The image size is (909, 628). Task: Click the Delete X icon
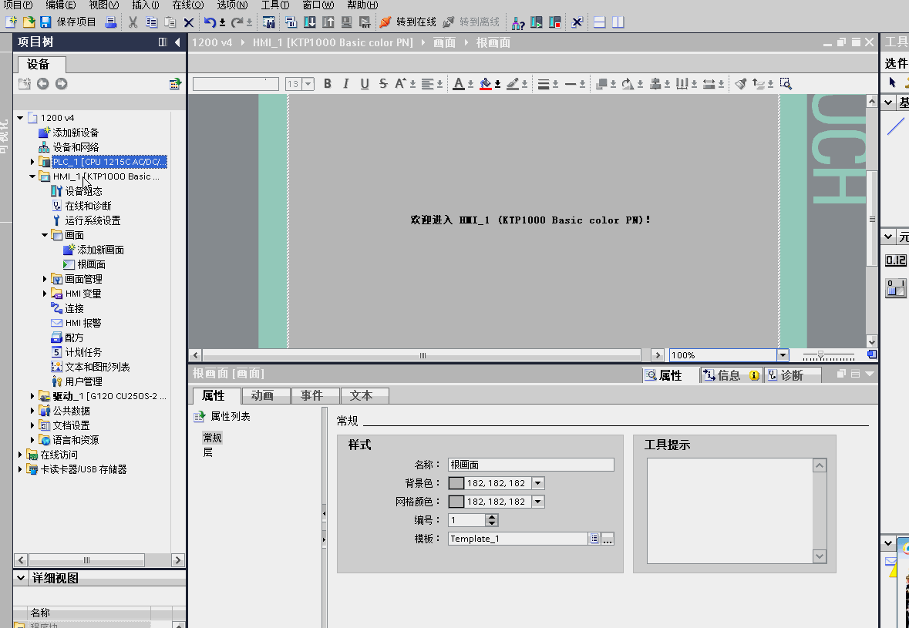(188, 22)
